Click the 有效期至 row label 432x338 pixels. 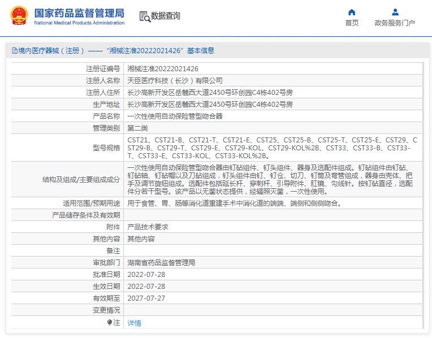click(106, 298)
